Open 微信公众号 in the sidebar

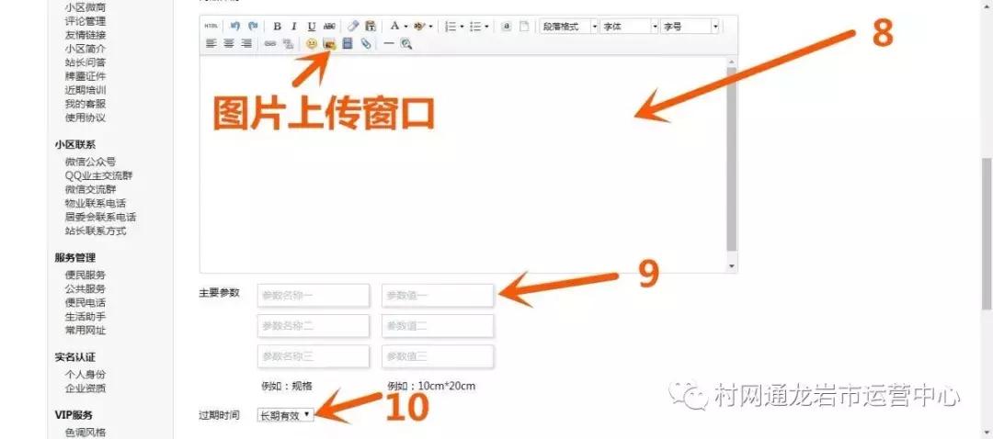coord(90,162)
